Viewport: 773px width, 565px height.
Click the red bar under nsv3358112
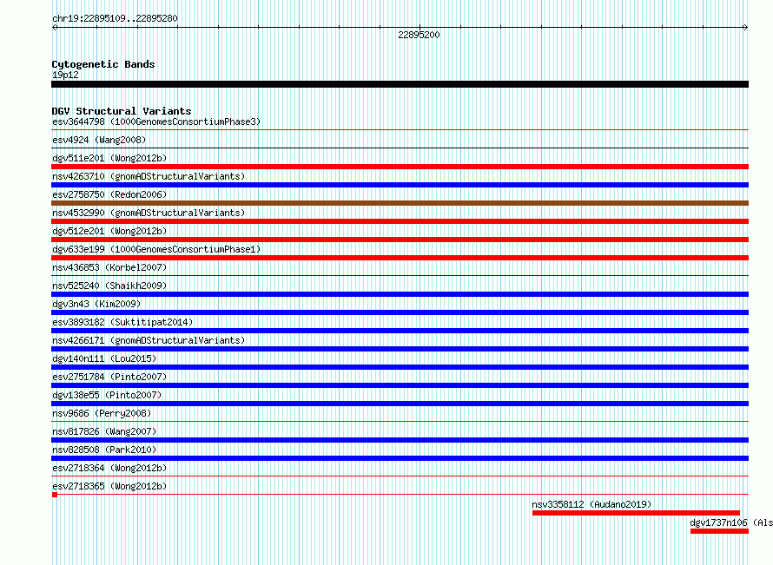coord(636,513)
